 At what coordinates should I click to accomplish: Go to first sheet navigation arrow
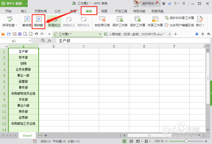(x=3, y=135)
